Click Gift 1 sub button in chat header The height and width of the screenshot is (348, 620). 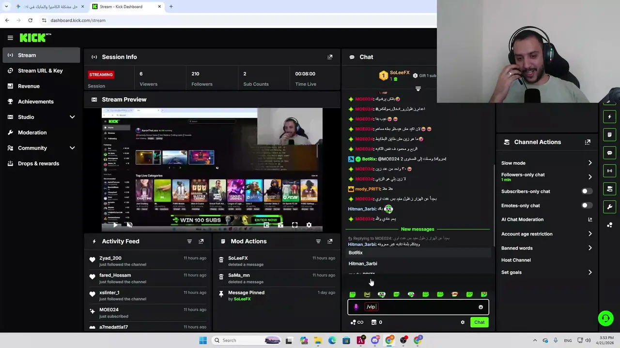pyautogui.click(x=425, y=76)
